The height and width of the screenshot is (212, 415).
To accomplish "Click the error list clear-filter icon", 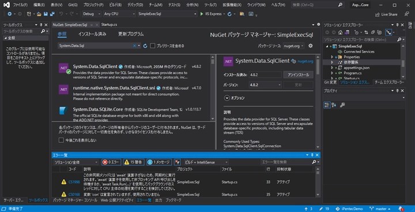I will coord(178,162).
